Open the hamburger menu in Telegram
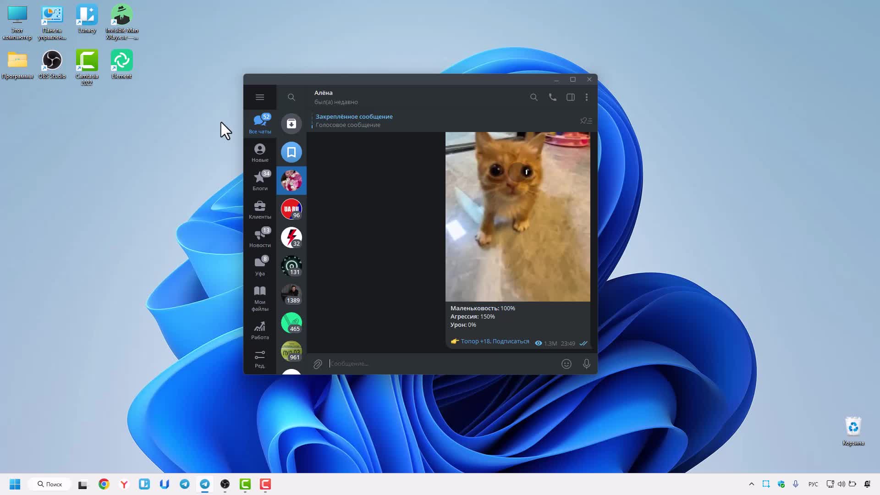This screenshot has height=495, width=880. coord(260,97)
